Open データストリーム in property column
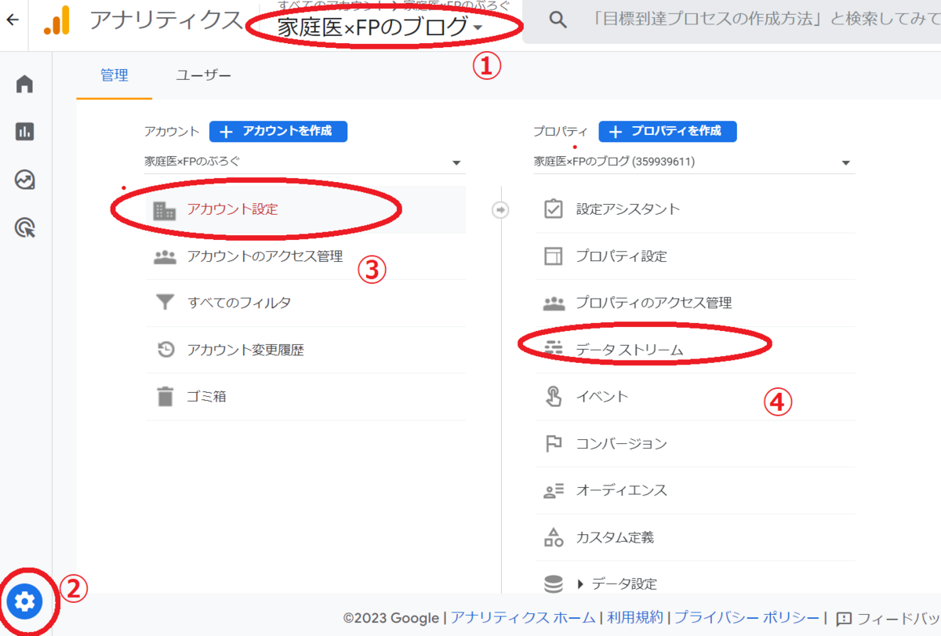 (695, 350)
